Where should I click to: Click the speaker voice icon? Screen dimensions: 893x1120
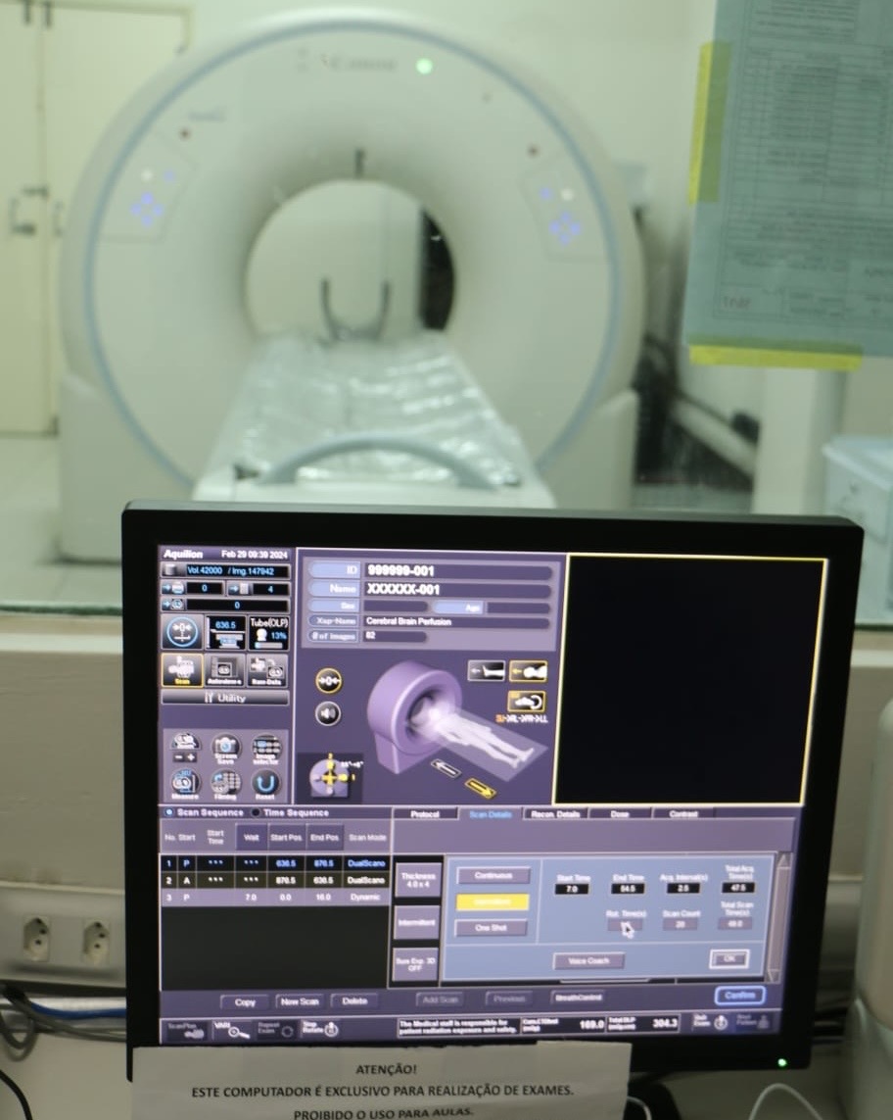point(328,713)
